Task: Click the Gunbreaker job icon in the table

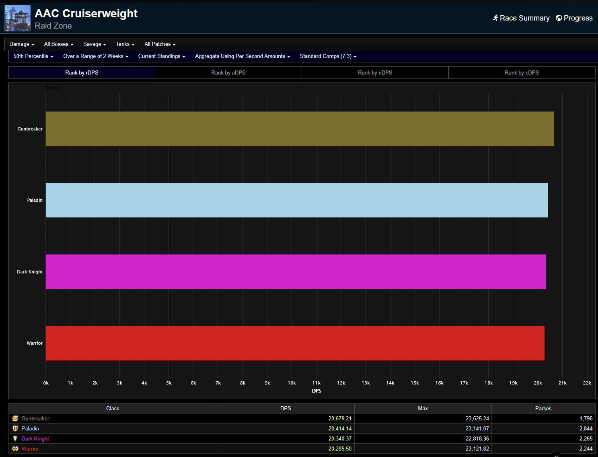Action: click(x=15, y=418)
